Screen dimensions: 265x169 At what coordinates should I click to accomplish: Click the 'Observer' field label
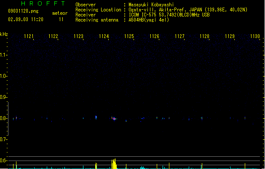pos(86,5)
